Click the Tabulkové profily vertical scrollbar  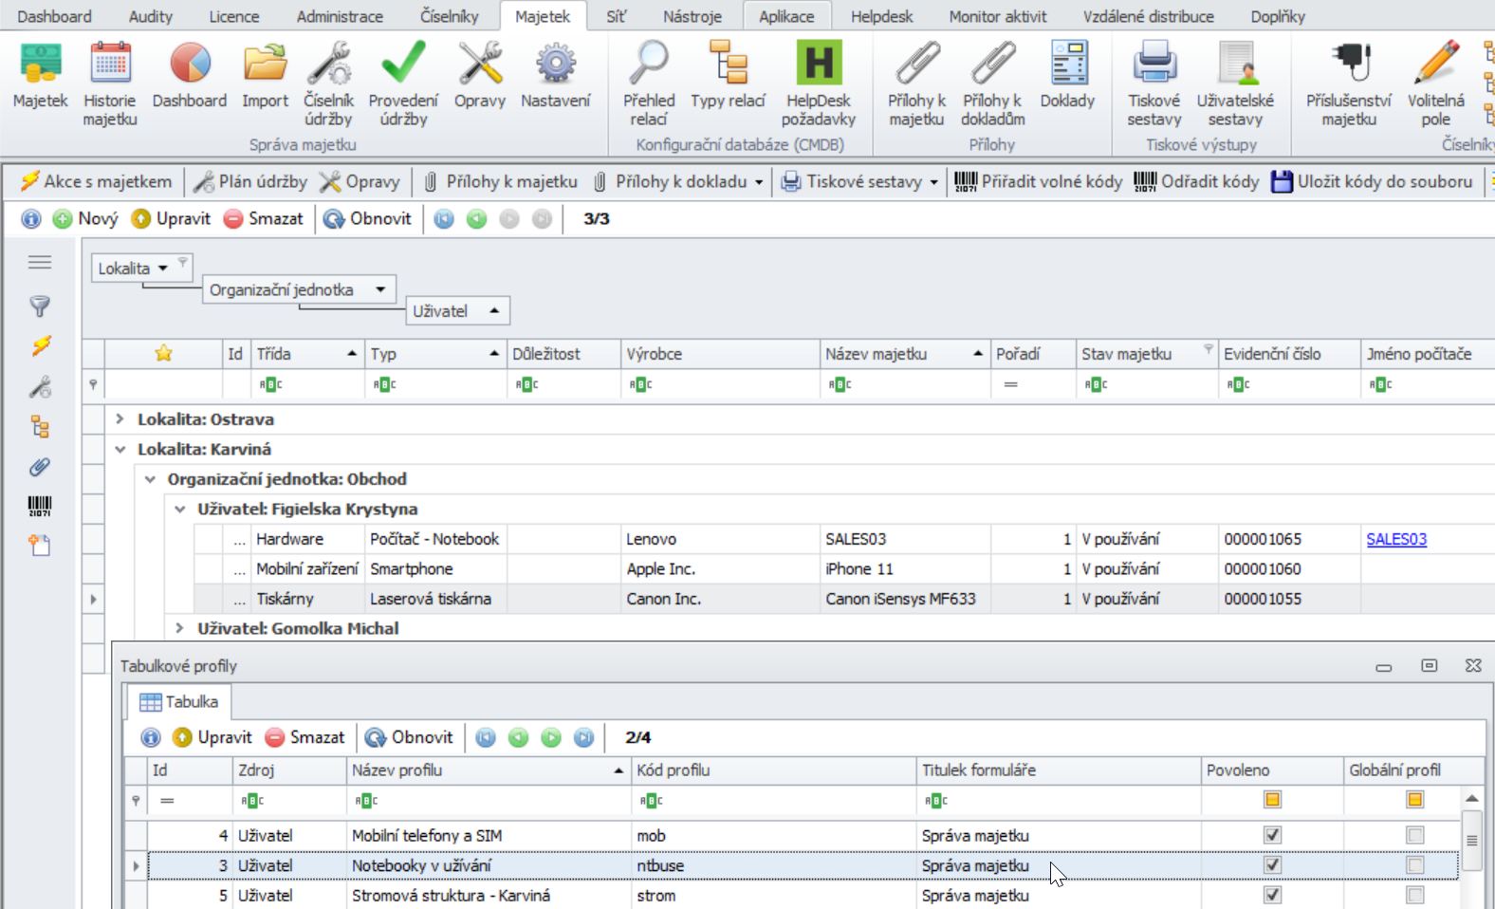(1471, 841)
